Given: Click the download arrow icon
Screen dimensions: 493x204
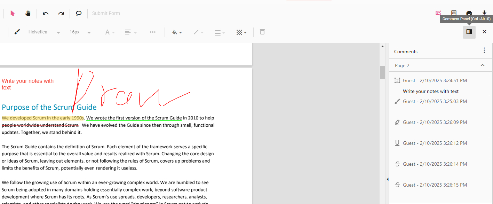Looking at the screenshot, I should click(484, 13).
